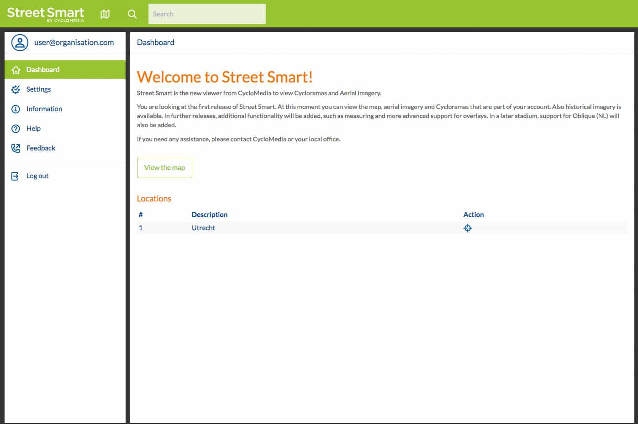Screen dimensions: 638x424
Task: Click the Log out door icon
Action: coord(15,176)
